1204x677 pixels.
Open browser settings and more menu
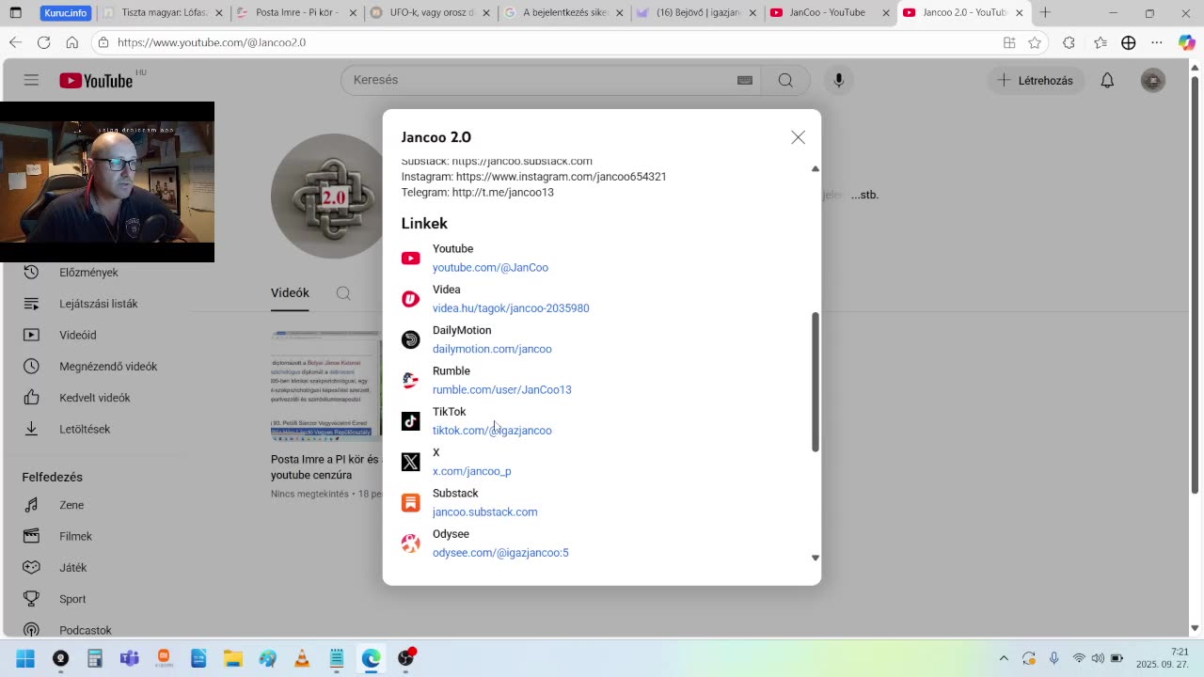tap(1157, 42)
